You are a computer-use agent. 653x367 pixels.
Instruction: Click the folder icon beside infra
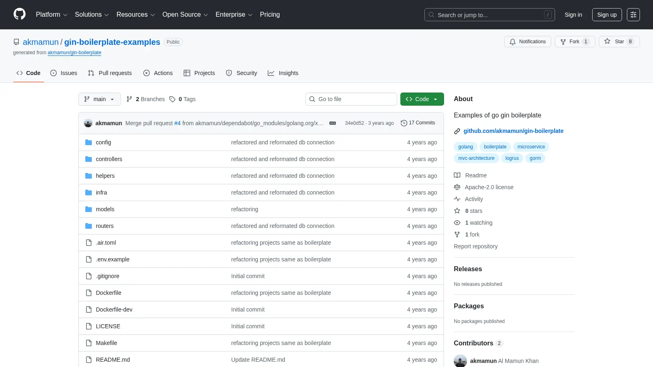tap(89, 192)
